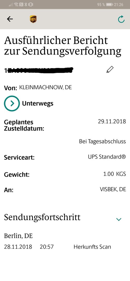Tap the VISBEK, DE destination
Screen dimensions: 130x281
click(113, 189)
